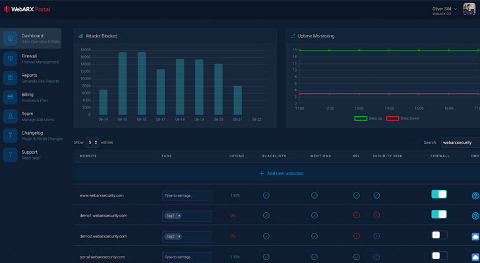Open the Billing card icon
Screen dimensions: 480x263
10,97
